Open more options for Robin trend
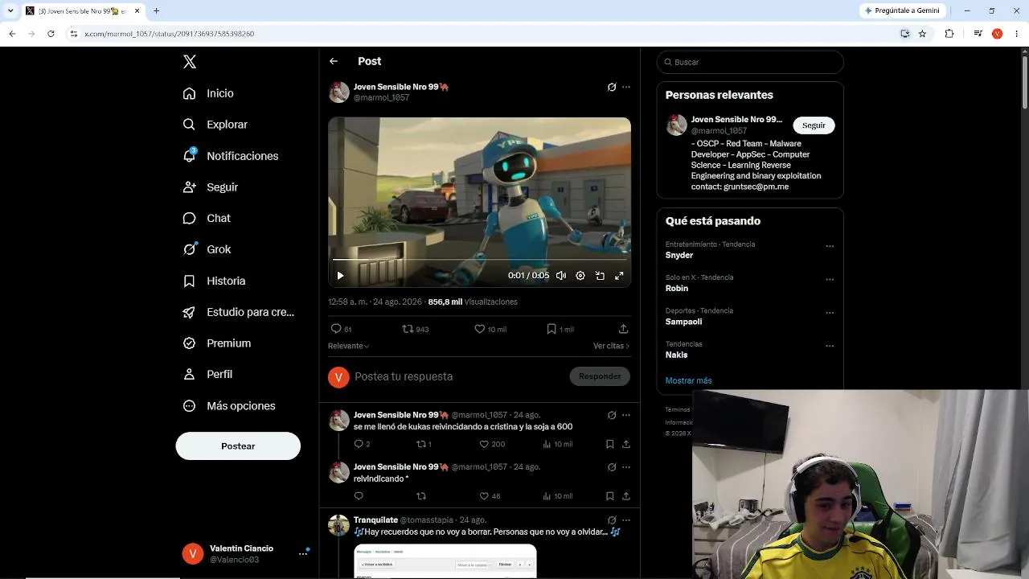The height and width of the screenshot is (579, 1029). pos(830,280)
